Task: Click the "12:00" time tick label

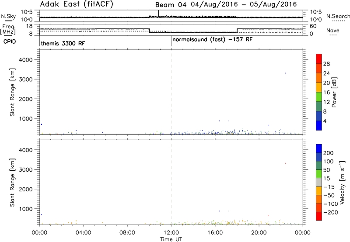Action: pyautogui.click(x=171, y=233)
